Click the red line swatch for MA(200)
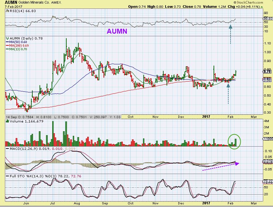 (x=8, y=46)
